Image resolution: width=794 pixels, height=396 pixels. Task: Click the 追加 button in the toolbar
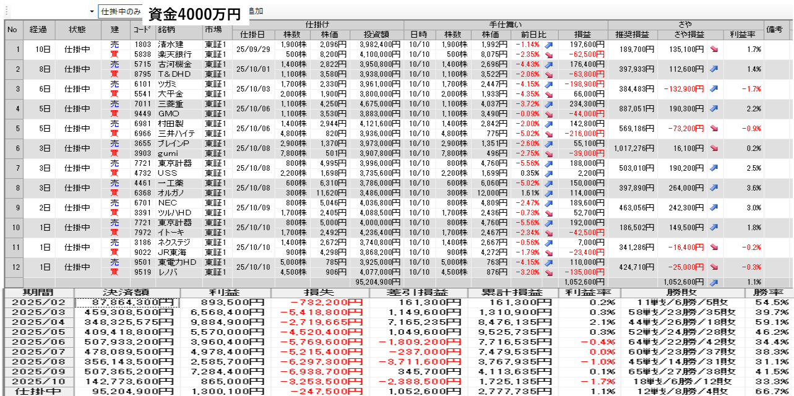pos(255,11)
